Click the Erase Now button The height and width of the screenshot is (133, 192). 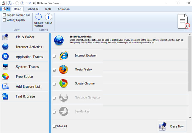tap(172, 126)
